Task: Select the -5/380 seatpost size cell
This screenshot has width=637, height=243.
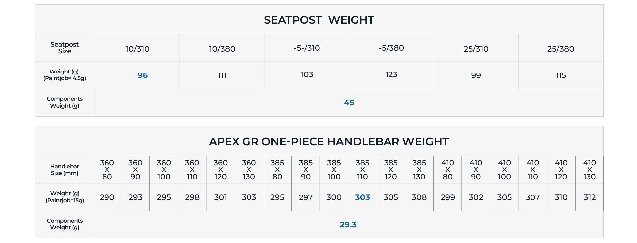Action: 391,48
